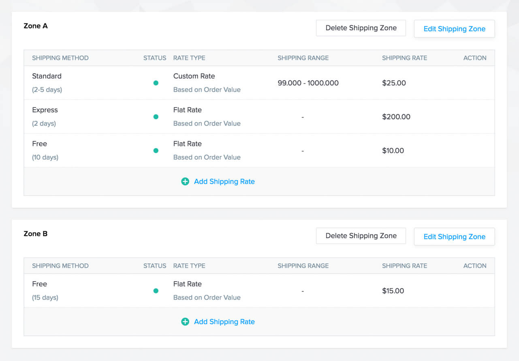
Task: Click the plus icon in Zone A
Action: 185,182
